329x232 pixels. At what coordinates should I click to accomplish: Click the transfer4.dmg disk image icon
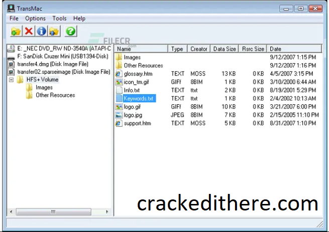[11, 64]
